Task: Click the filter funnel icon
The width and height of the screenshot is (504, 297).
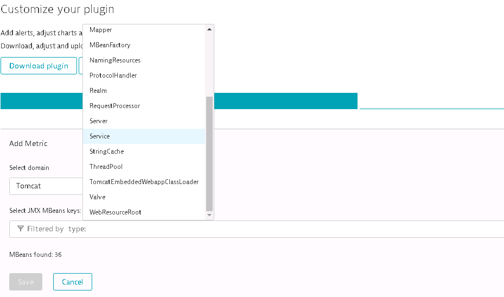Action: point(20,229)
